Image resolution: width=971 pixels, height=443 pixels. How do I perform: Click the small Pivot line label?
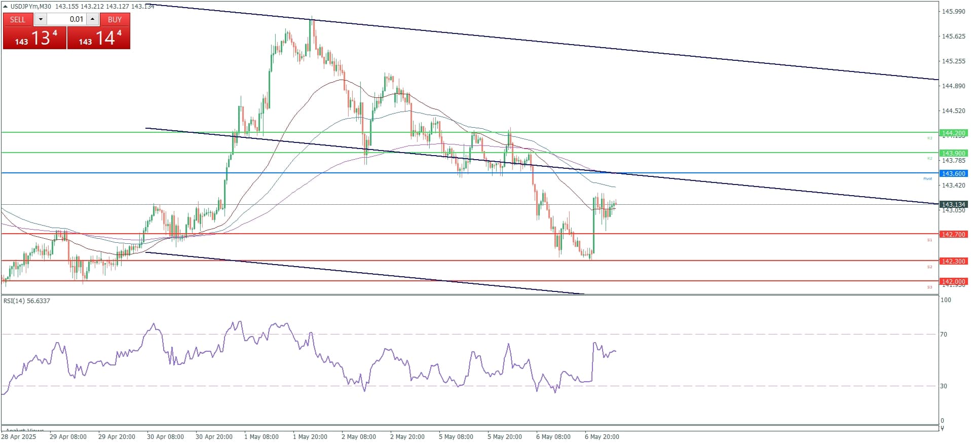point(928,179)
